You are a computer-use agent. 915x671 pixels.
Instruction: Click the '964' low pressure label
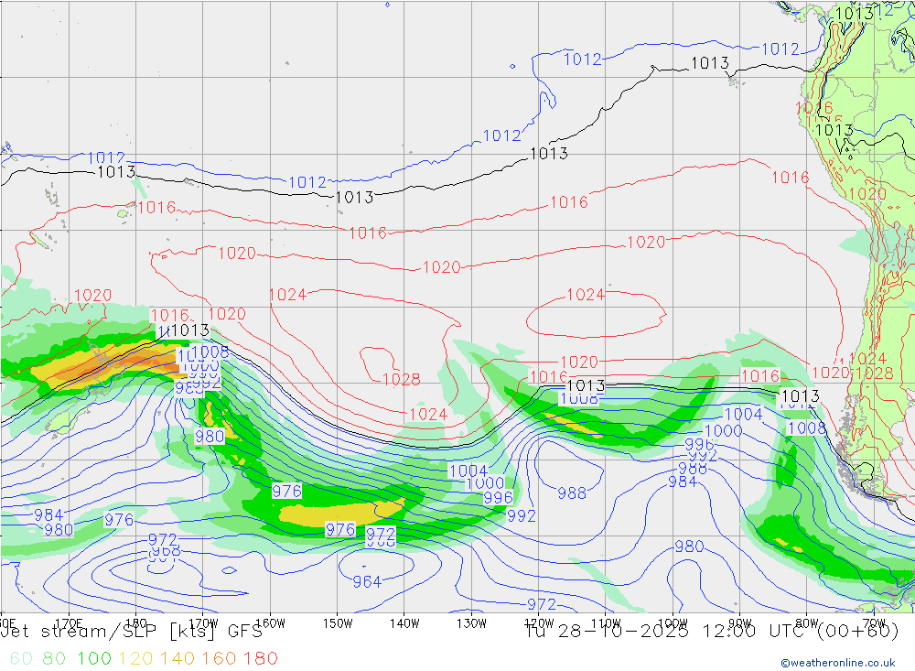(x=367, y=581)
